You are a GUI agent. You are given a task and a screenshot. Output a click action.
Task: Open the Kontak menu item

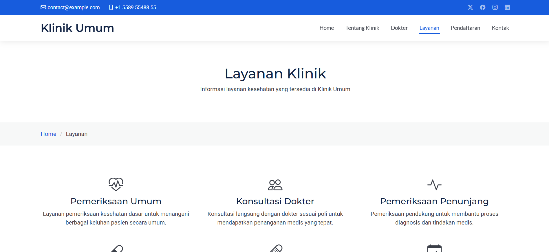pyautogui.click(x=500, y=28)
